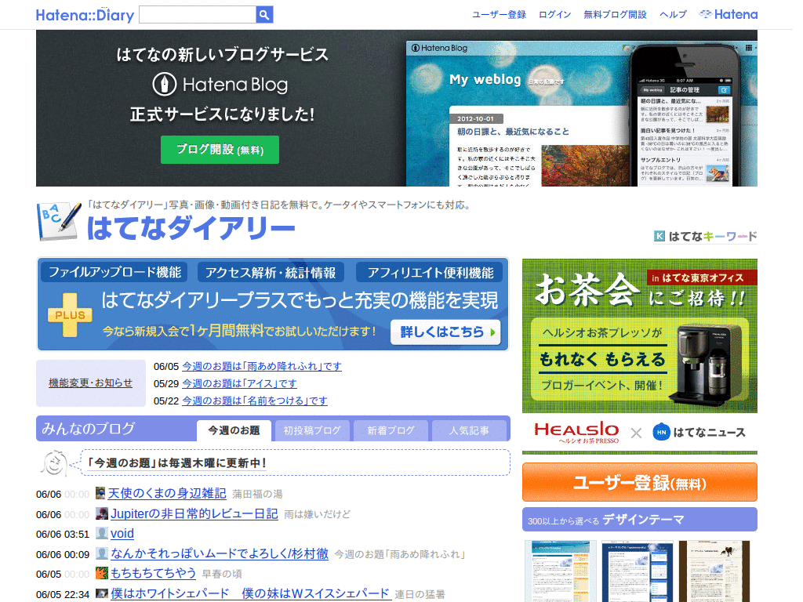Screen dimensions: 803x602
Task: Click entry text 連日の猛暑
Action: coord(420,594)
